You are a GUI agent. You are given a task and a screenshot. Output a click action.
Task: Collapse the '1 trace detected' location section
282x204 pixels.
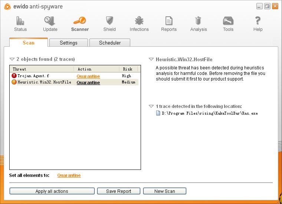[151, 106]
